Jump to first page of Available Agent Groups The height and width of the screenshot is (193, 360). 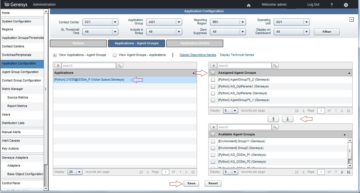297,172
